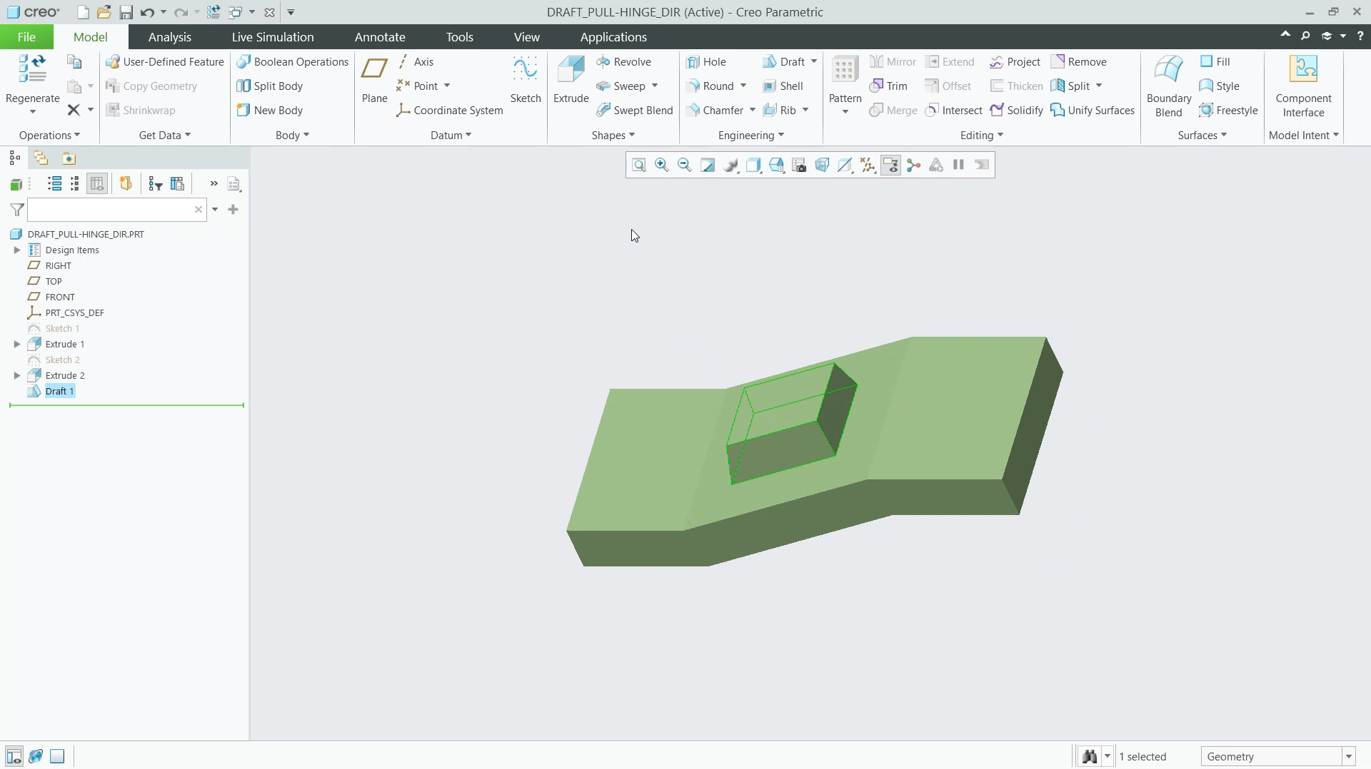The image size is (1371, 769).
Task: Create a datum Plane
Action: tap(374, 80)
